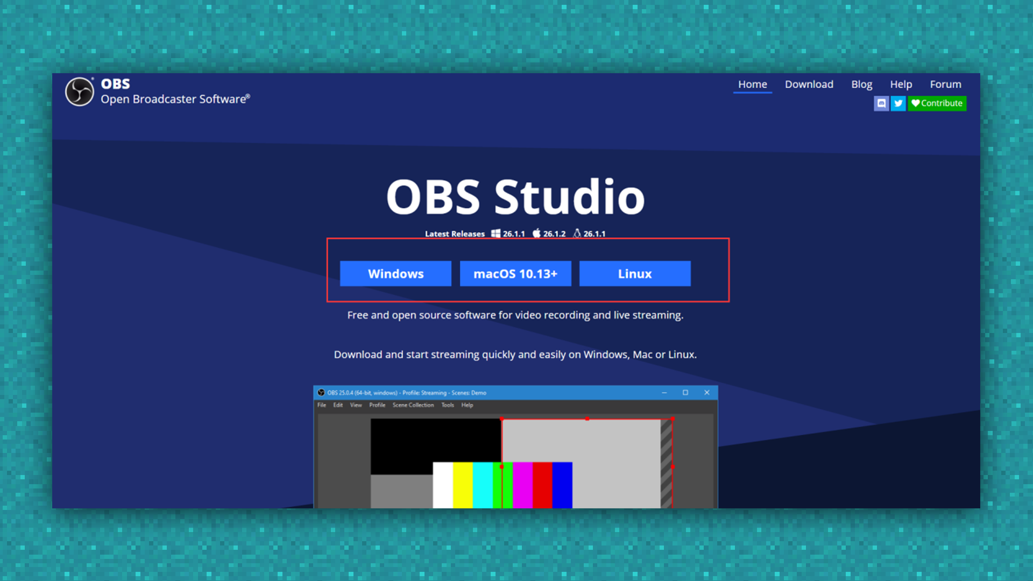
Task: Click the blue color bar in preview
Action: tap(562, 485)
